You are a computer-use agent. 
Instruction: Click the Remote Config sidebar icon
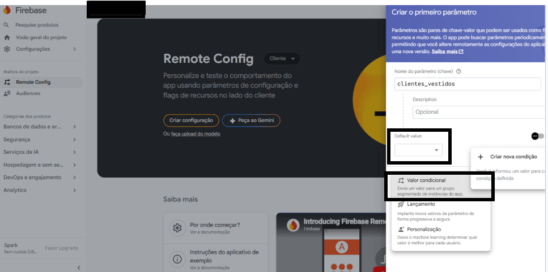[7, 83]
